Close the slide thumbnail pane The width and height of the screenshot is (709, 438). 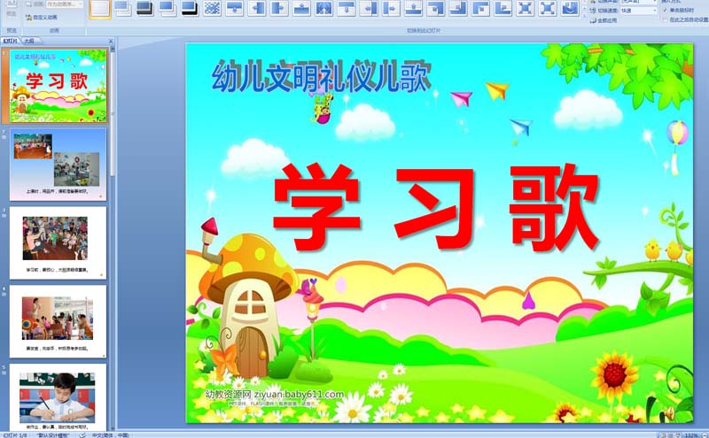click(111, 41)
